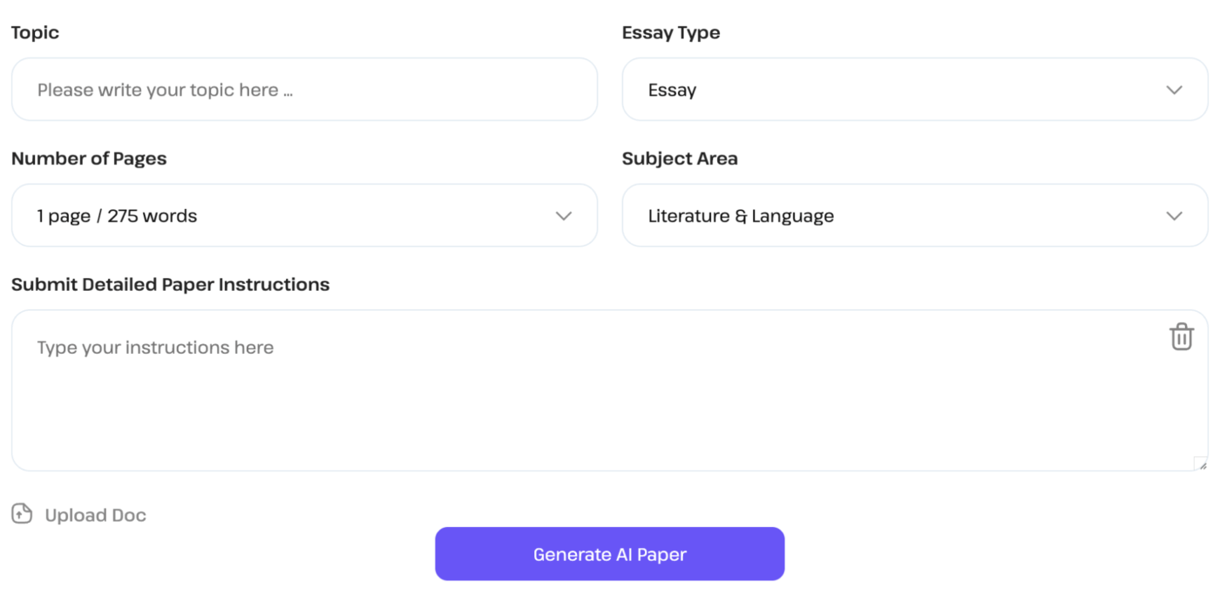Click the Number of Pages chevron arrow
The image size is (1220, 595).
coord(564,215)
